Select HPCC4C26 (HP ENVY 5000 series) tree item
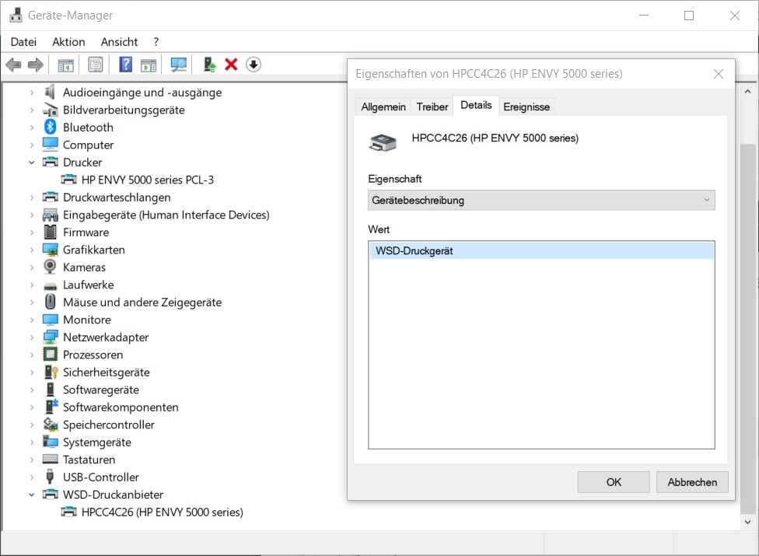Viewport: 759px width, 556px height. [x=163, y=512]
